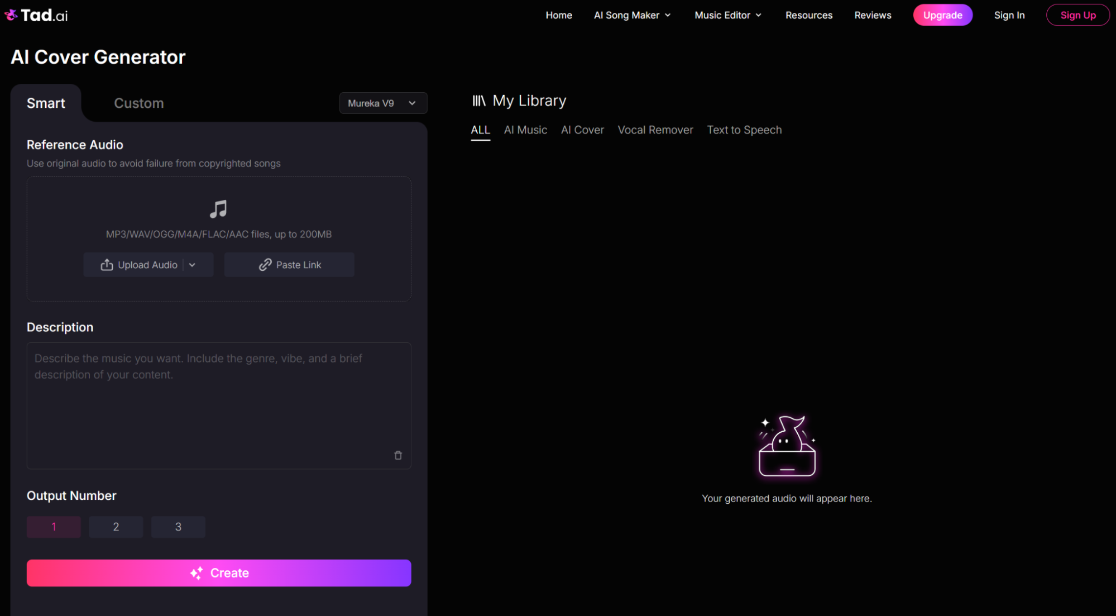The width and height of the screenshot is (1116, 616).
Task: Select the Text to Speech library tab
Action: (744, 130)
